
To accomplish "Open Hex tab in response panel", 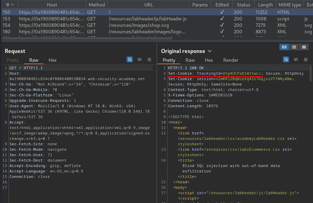I will pyautogui.click(x=209, y=60).
